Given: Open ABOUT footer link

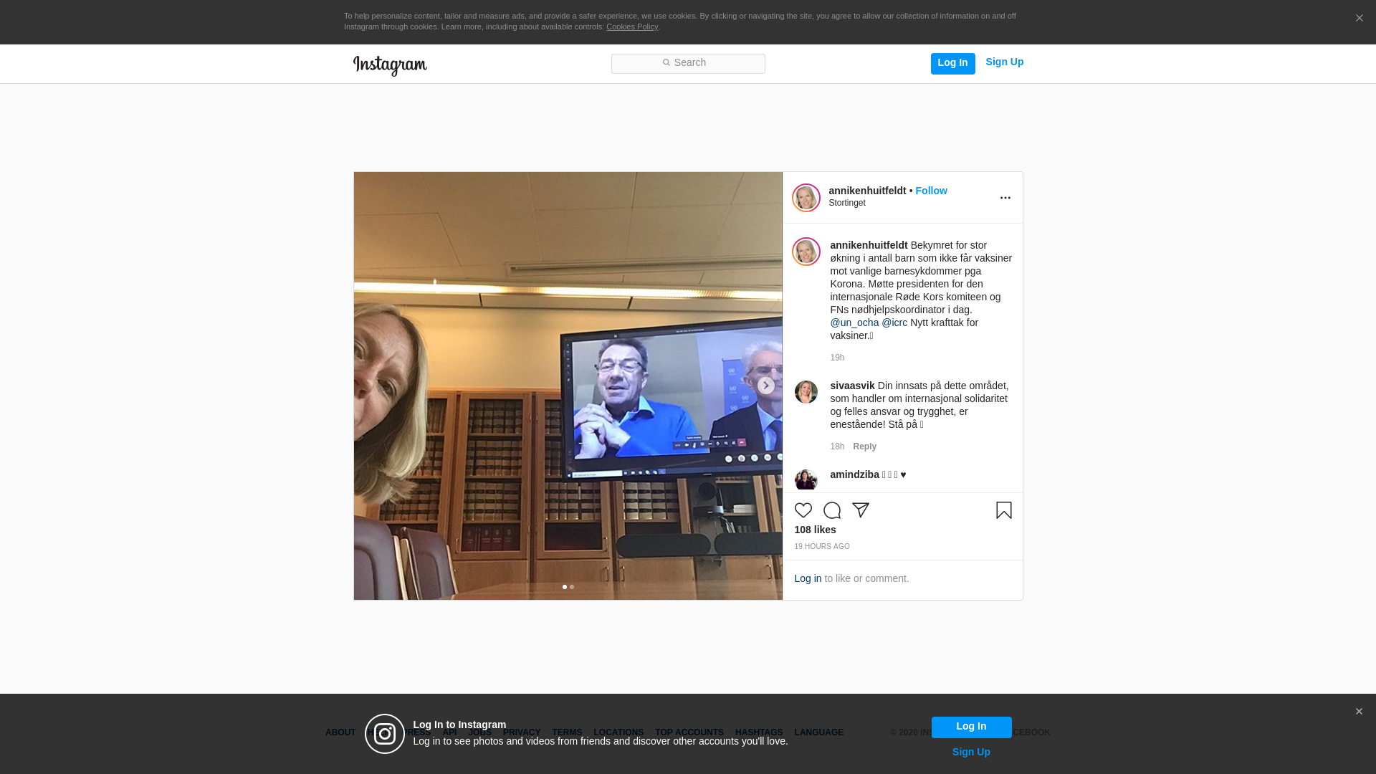Looking at the screenshot, I should coord(340,732).
